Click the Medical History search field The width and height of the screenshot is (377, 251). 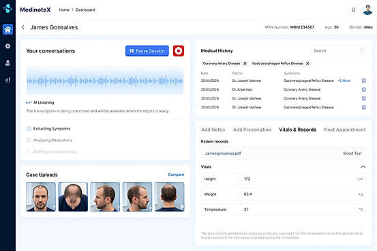[x=339, y=50]
